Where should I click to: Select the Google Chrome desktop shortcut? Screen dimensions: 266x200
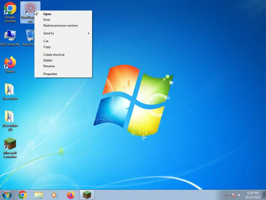[x=10, y=12]
